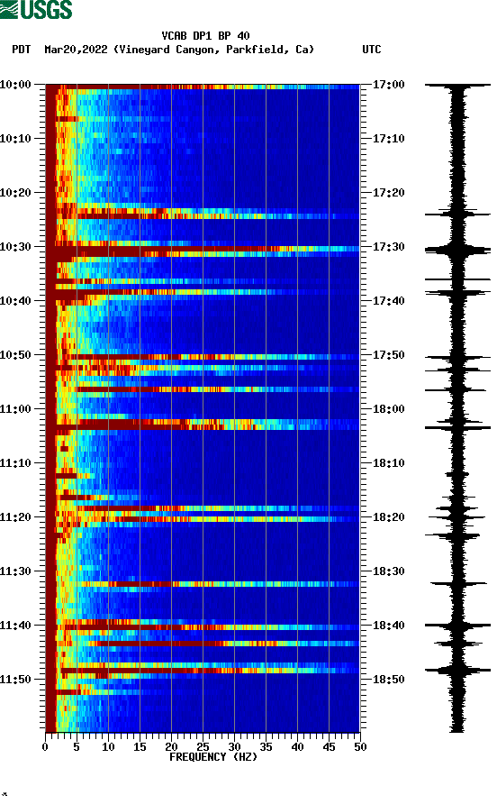Image resolution: width=497 pixels, height=804 pixels.
Task: Click the '45' frequency axis label
Action: [x=329, y=747]
